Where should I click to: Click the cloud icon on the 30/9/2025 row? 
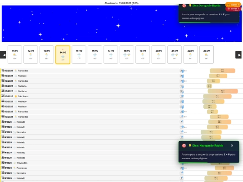point(14,122)
